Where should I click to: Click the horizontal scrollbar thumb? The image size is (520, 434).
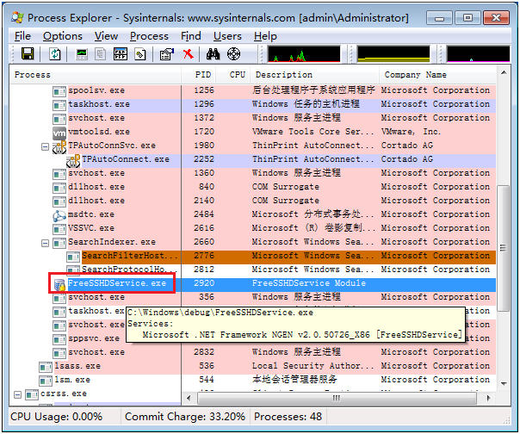[x=337, y=398]
